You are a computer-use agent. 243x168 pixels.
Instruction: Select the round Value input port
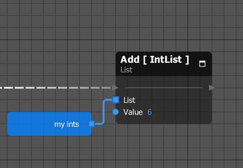(116, 112)
